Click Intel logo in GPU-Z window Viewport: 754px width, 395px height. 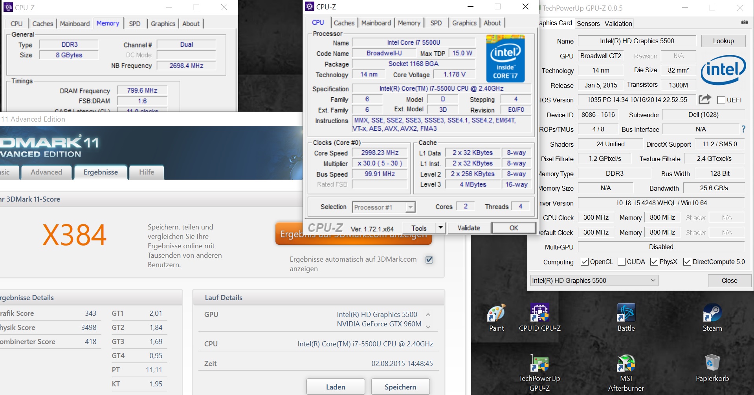[723, 70]
